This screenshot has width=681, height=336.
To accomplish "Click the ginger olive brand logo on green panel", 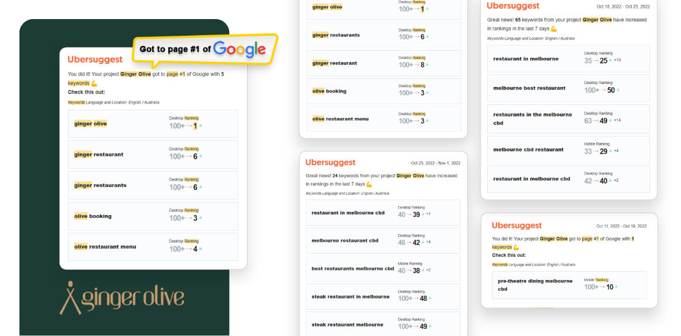I will pyautogui.click(x=122, y=298).
